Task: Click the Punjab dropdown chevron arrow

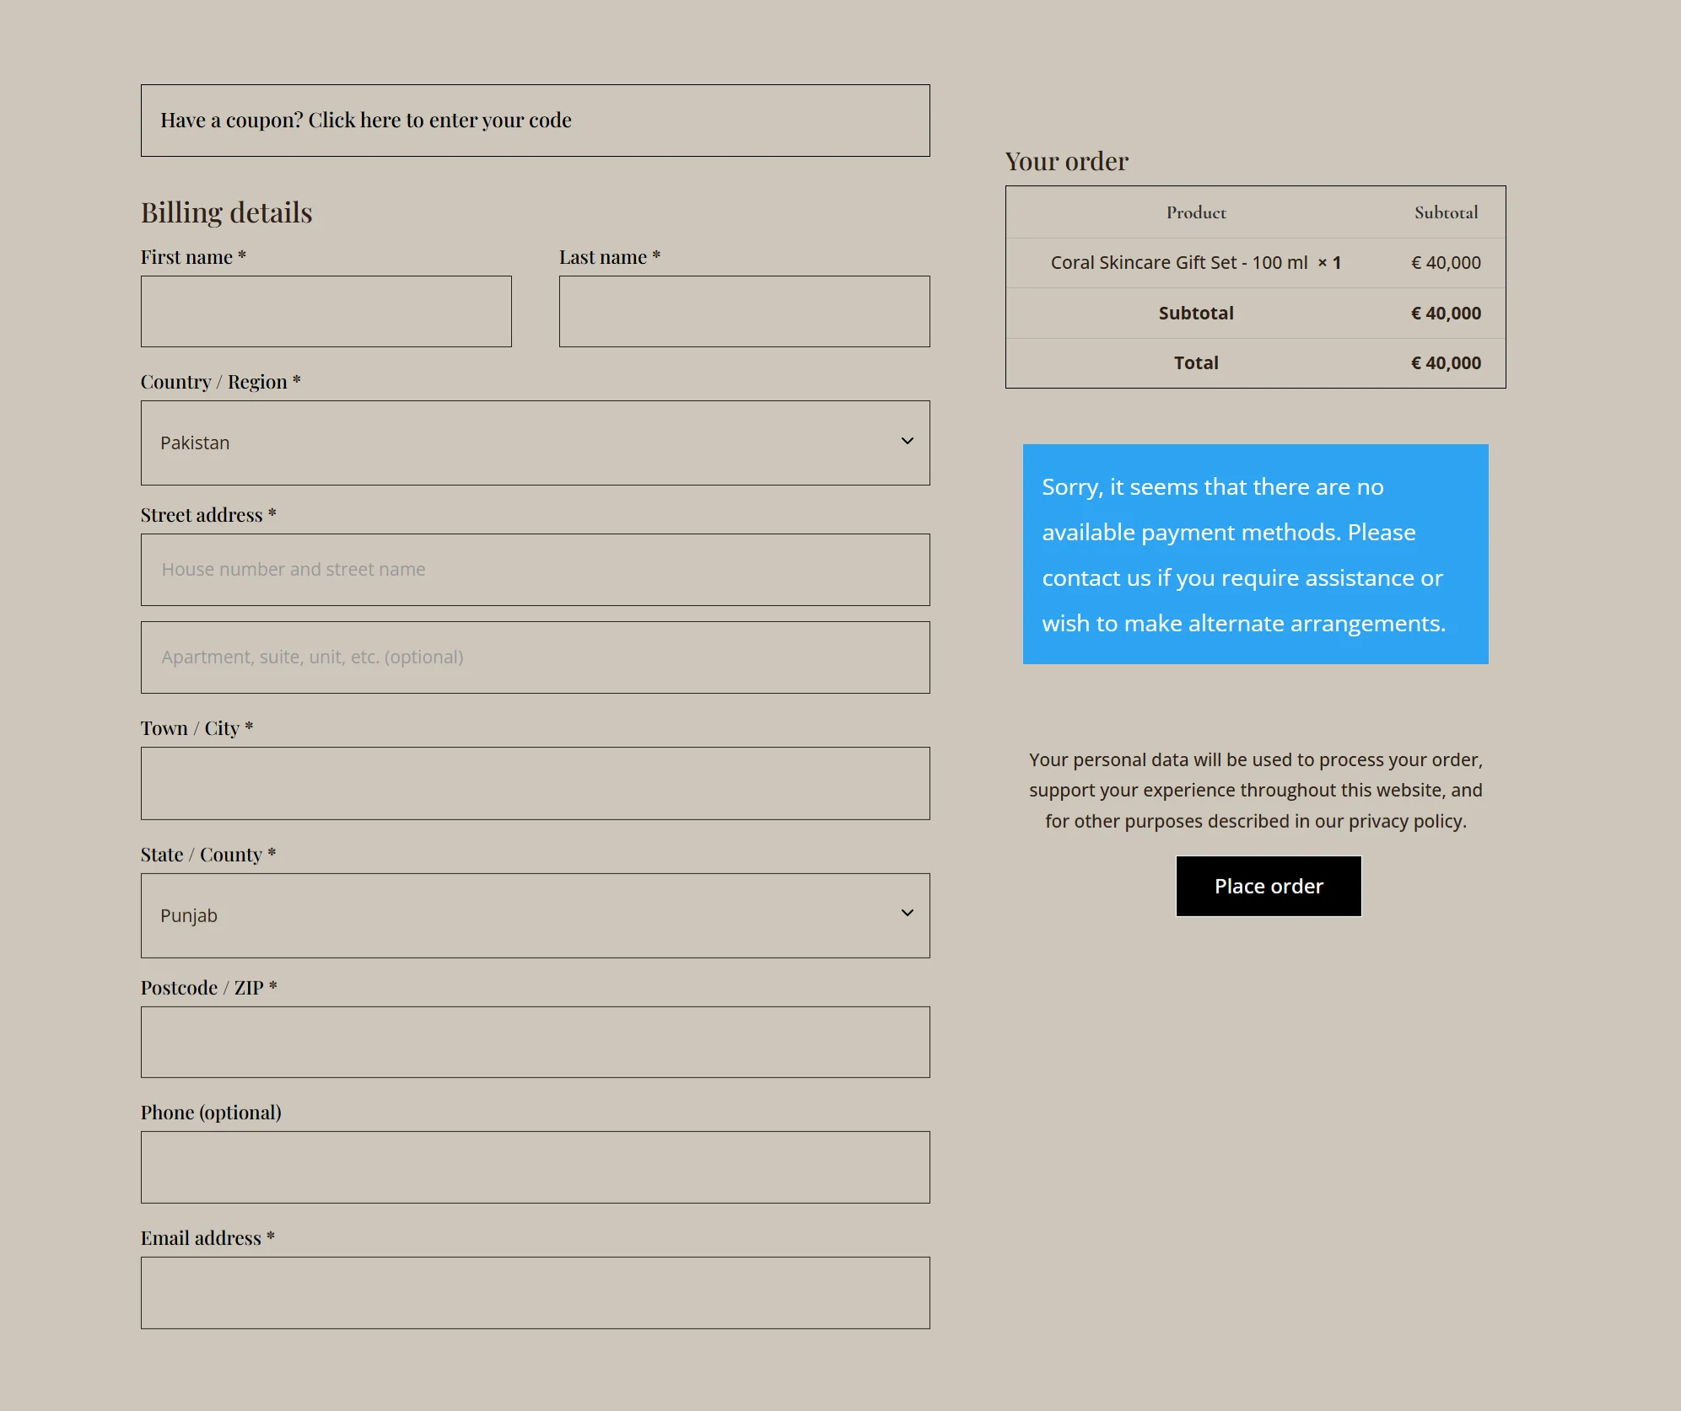Action: point(907,914)
